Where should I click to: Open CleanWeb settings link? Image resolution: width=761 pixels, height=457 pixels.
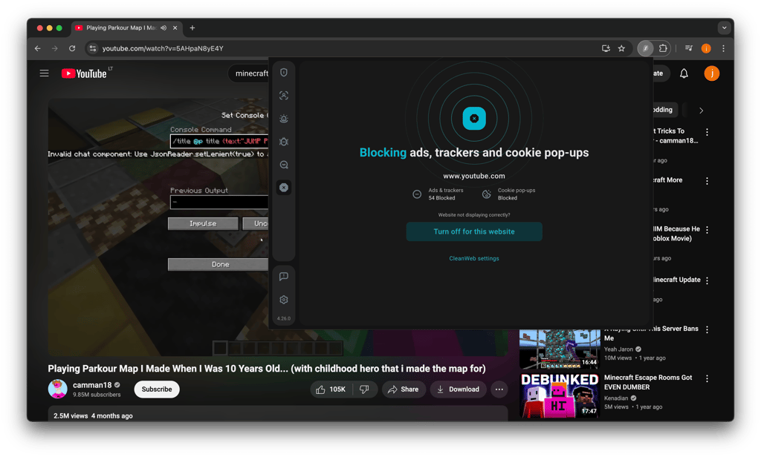pos(474,258)
